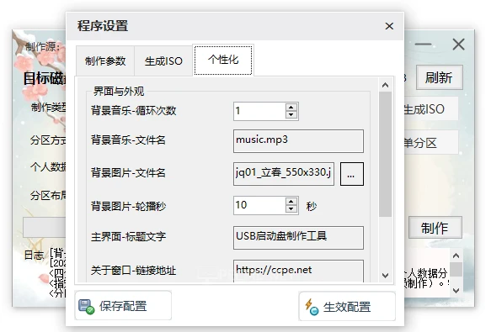
Task: Switch to the 制作参数 tab
Action: [x=105, y=61]
